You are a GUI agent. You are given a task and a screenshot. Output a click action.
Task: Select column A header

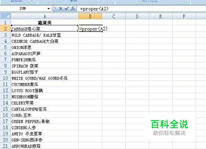[45, 16]
